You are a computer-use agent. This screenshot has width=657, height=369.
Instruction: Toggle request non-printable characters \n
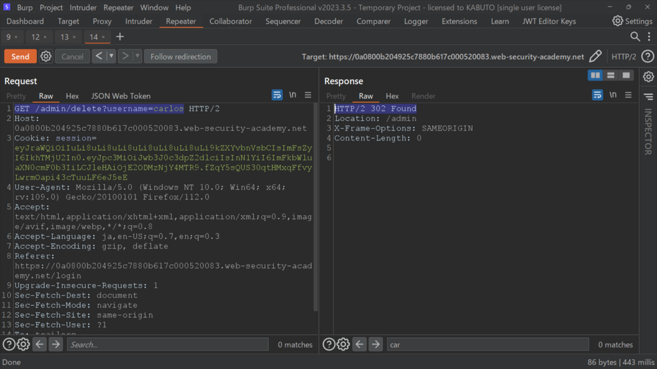[x=293, y=95]
